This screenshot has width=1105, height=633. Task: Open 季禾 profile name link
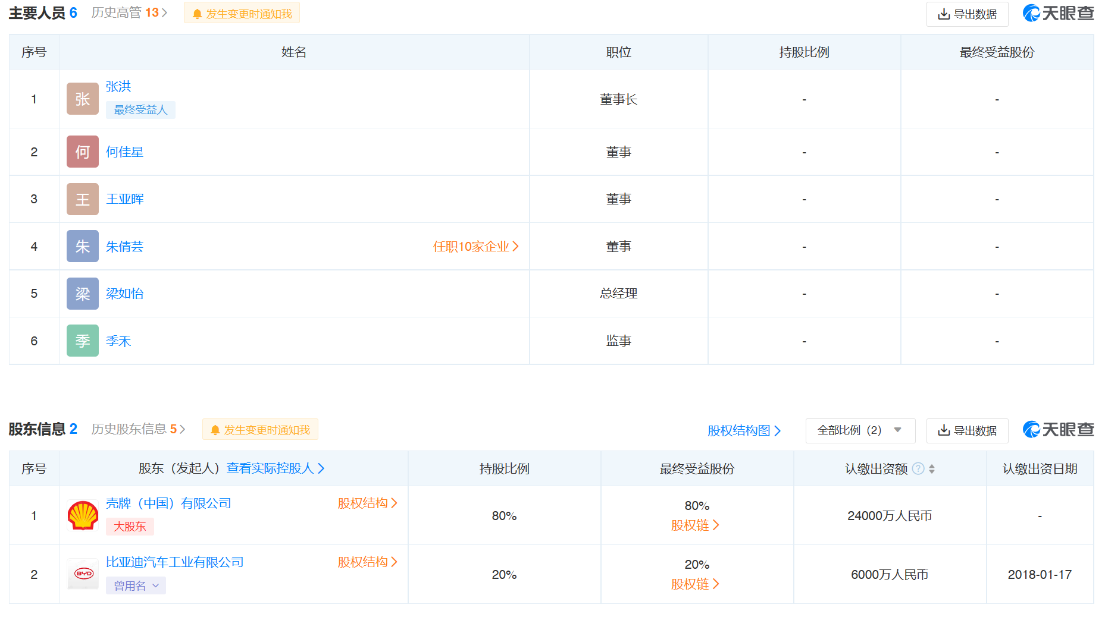click(x=118, y=341)
